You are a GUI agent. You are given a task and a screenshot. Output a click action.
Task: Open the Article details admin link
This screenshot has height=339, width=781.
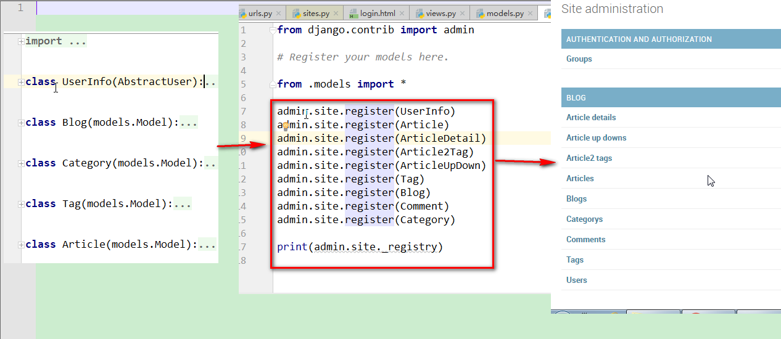pyautogui.click(x=591, y=118)
